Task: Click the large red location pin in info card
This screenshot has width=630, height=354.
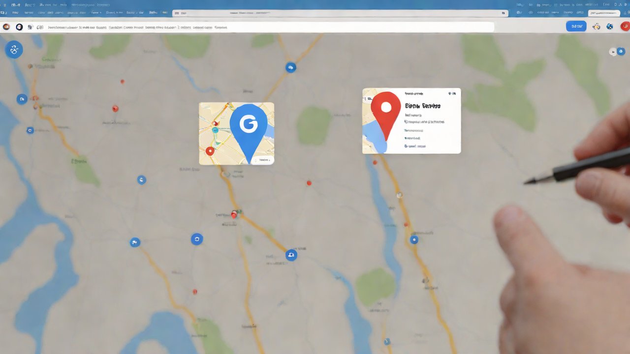Action: [385, 111]
